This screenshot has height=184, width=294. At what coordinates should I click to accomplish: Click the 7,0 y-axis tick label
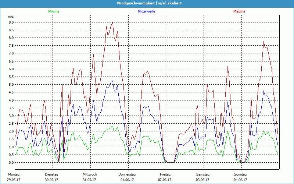pyautogui.click(x=11, y=53)
